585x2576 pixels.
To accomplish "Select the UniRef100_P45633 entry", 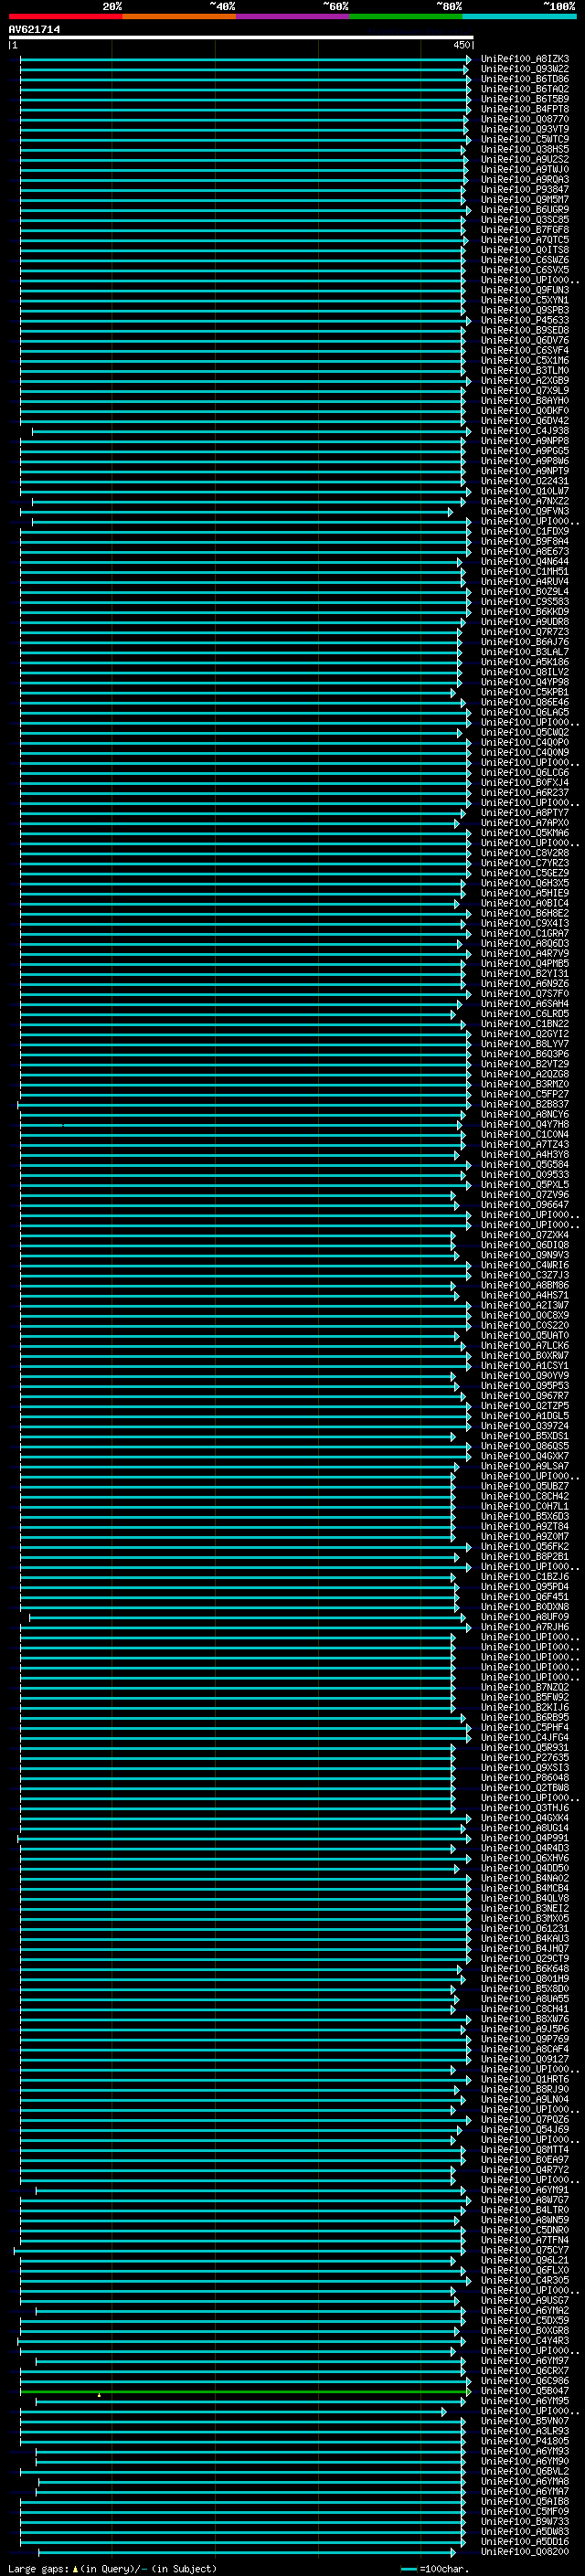I will coord(524,320).
